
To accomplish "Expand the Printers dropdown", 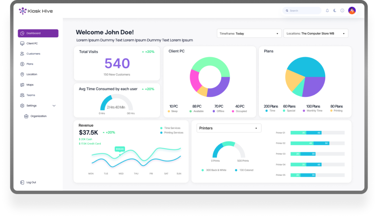I will pos(228,128).
